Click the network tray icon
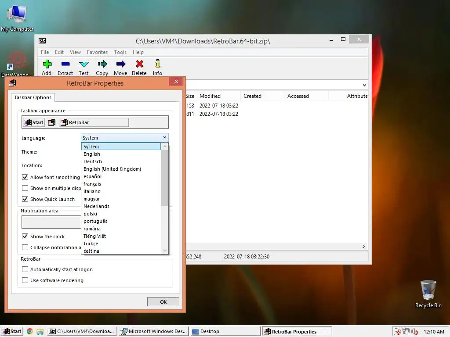 (406, 331)
